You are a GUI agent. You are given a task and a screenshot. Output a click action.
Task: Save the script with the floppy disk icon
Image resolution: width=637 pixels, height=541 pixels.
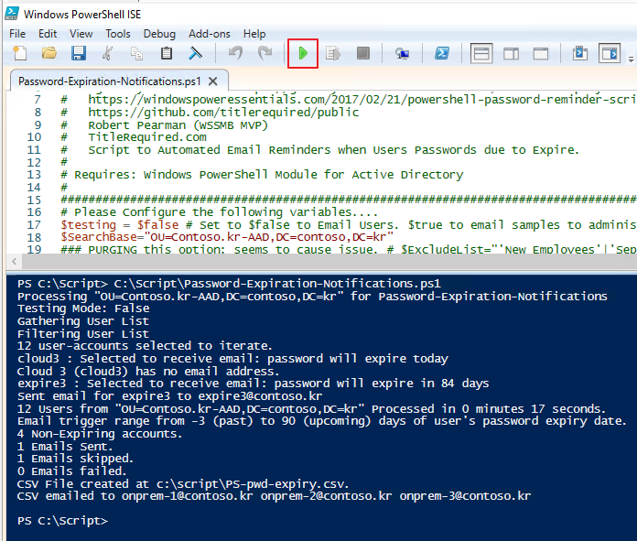tap(79, 53)
